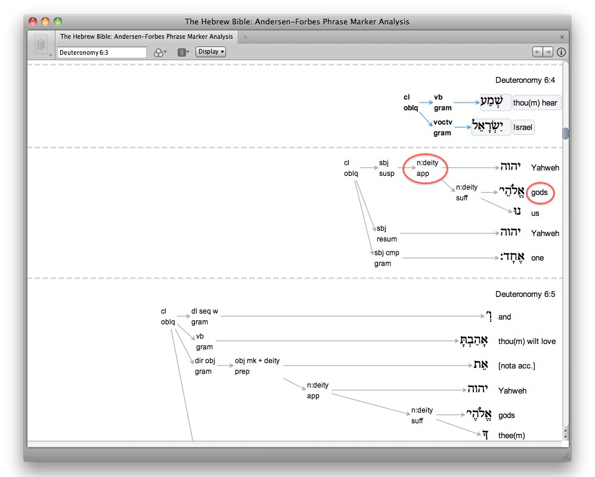This screenshot has width=595, height=477.
Task: Click the 'Deuteronomy 6:5' verse heading
Action: (525, 295)
